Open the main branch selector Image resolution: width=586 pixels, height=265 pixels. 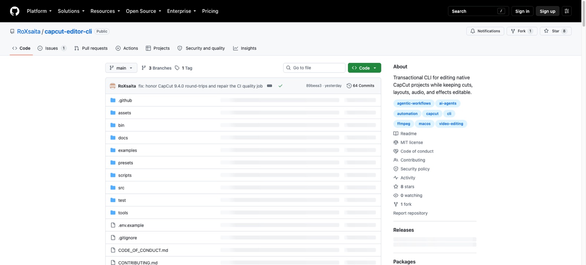coord(121,68)
